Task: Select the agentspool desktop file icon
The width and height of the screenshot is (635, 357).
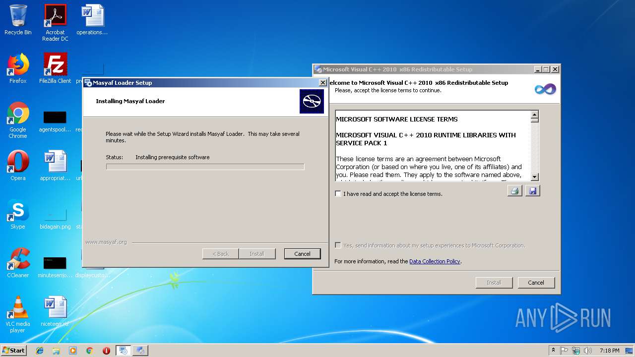Action: (x=55, y=121)
